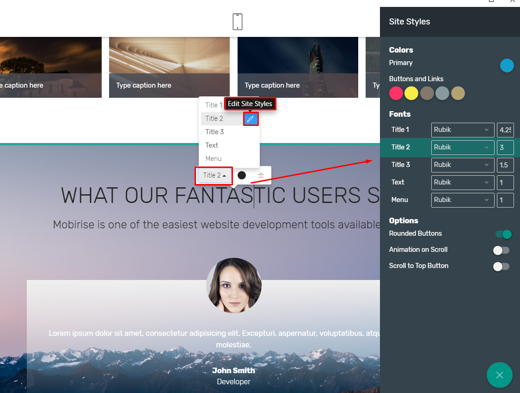
Task: Open the Text font family dropdown
Action: click(x=462, y=182)
